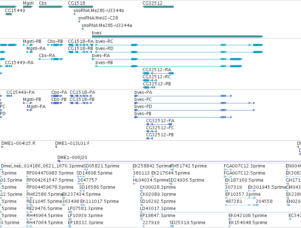Image resolution: width=301 pixels, height=228 pixels.
Task: Select protein bves-PB
Action: click(183, 117)
